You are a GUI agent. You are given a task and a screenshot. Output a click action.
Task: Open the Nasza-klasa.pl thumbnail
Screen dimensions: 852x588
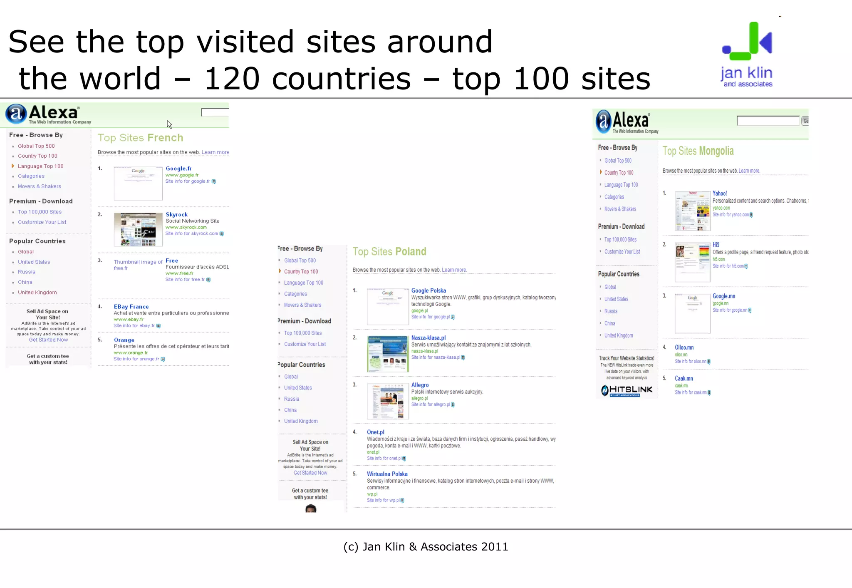[388, 354]
